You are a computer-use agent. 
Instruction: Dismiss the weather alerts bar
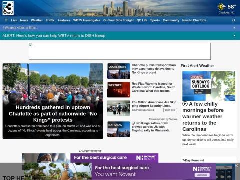234,28
